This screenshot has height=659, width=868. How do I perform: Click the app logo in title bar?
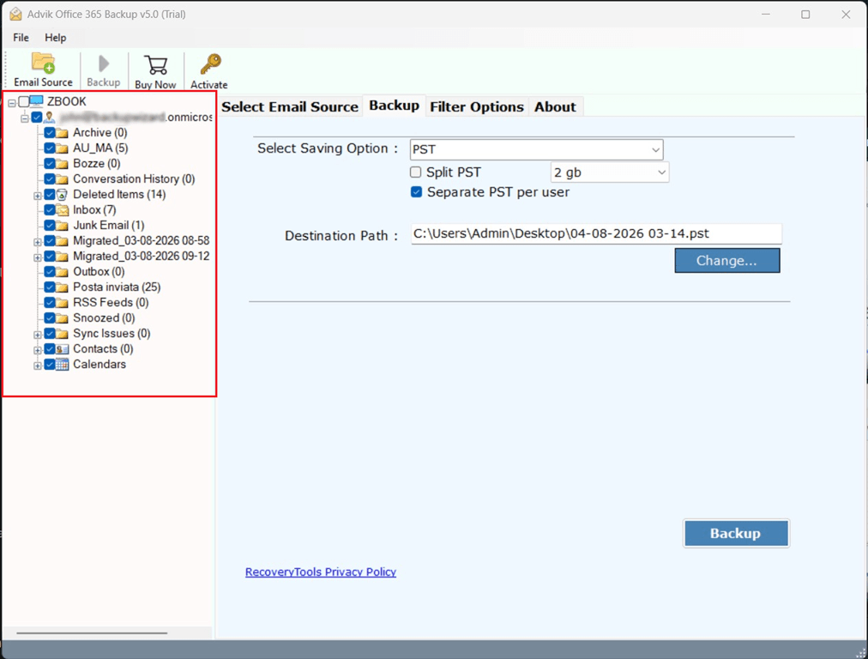coord(16,14)
